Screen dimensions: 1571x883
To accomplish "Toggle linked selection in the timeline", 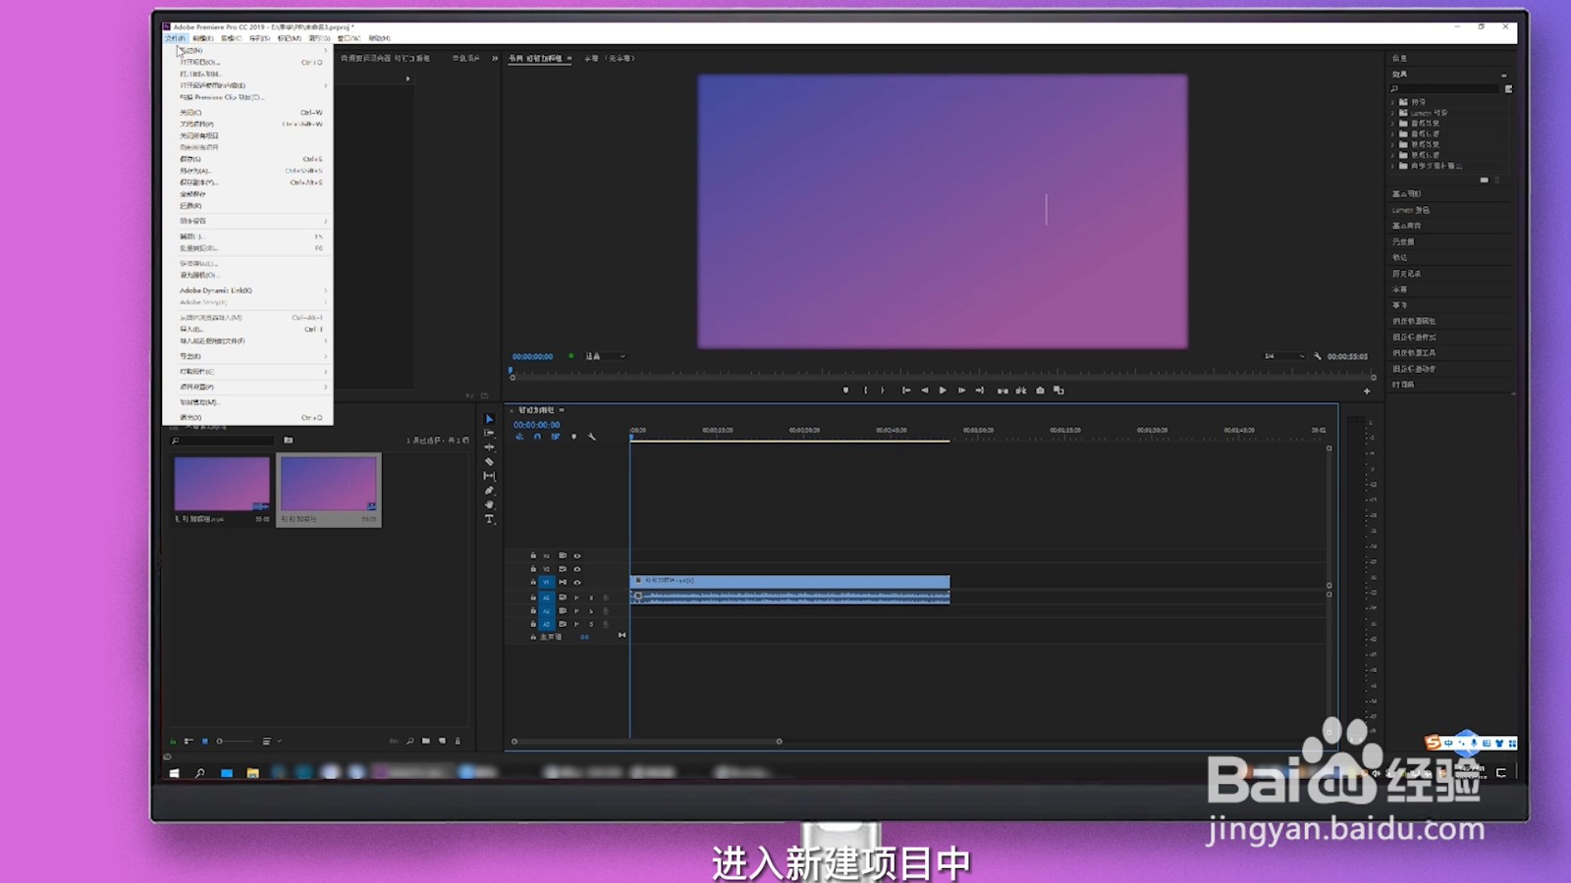I will pos(555,437).
